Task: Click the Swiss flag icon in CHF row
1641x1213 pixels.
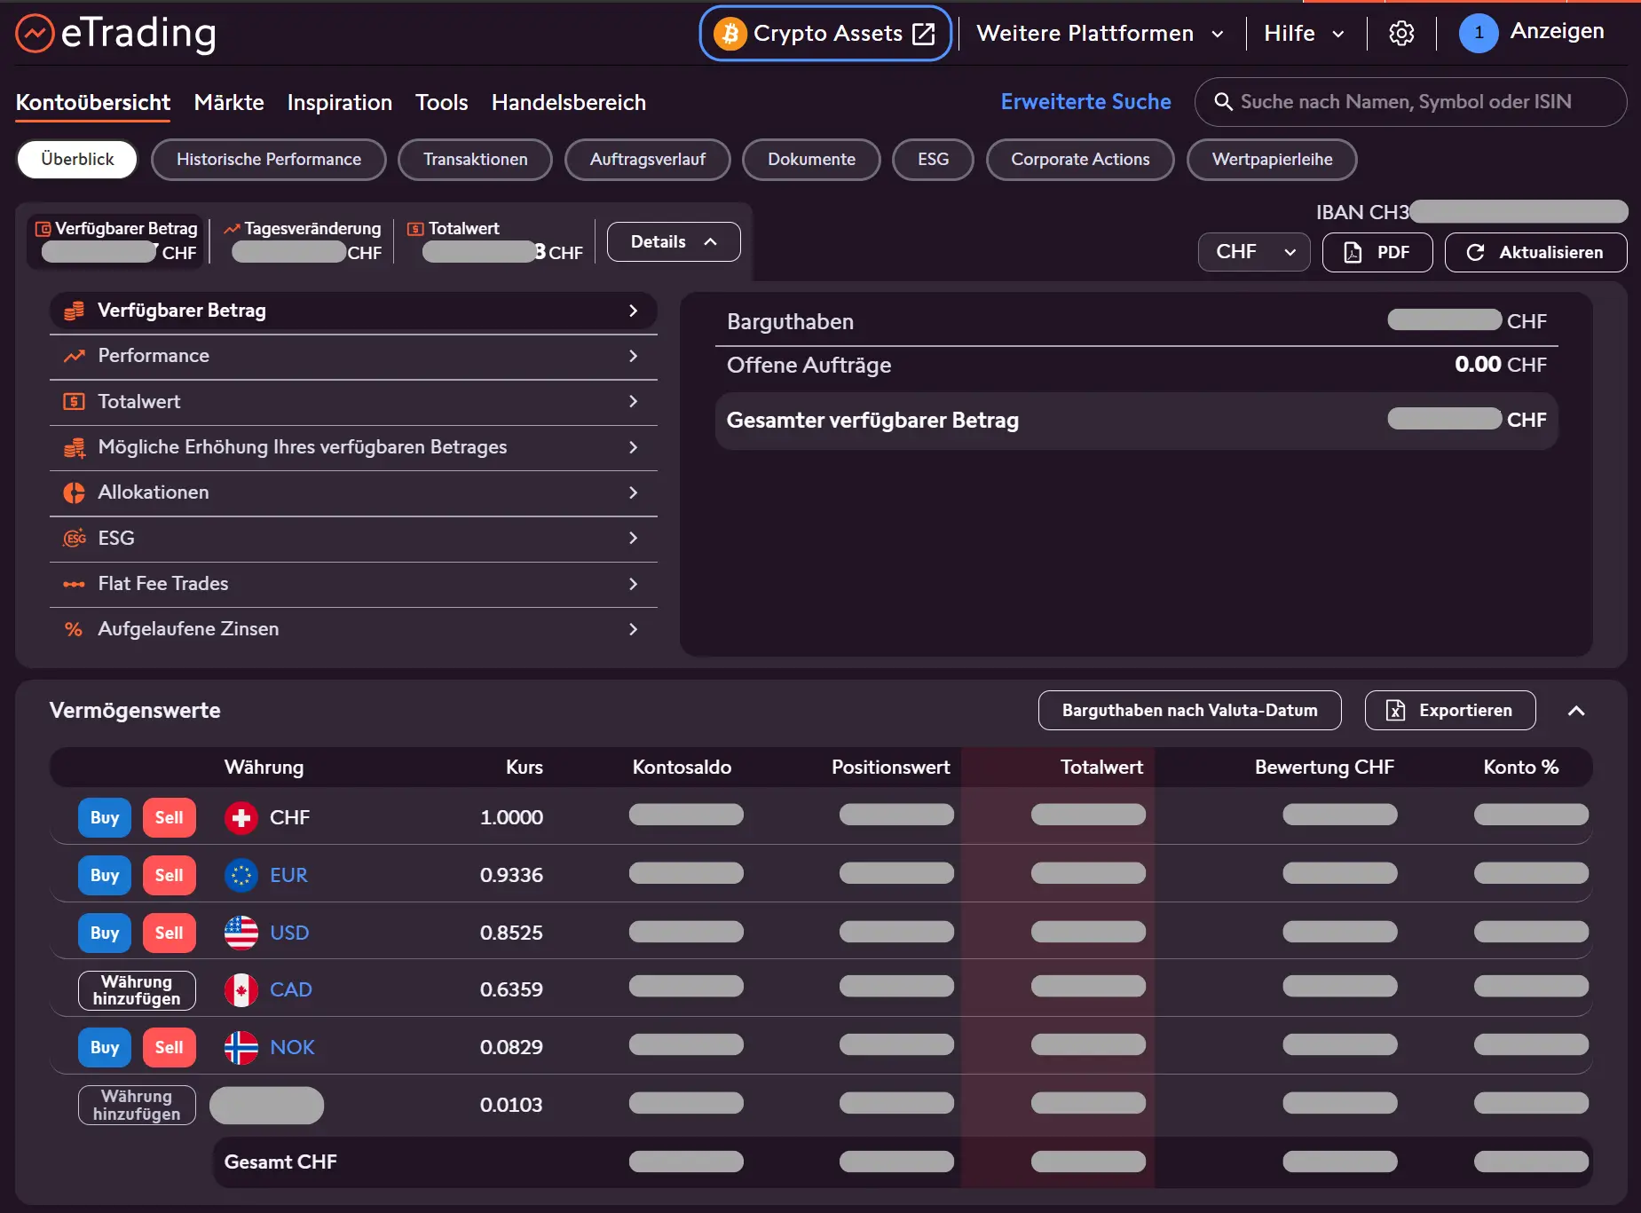Action: (x=241, y=817)
